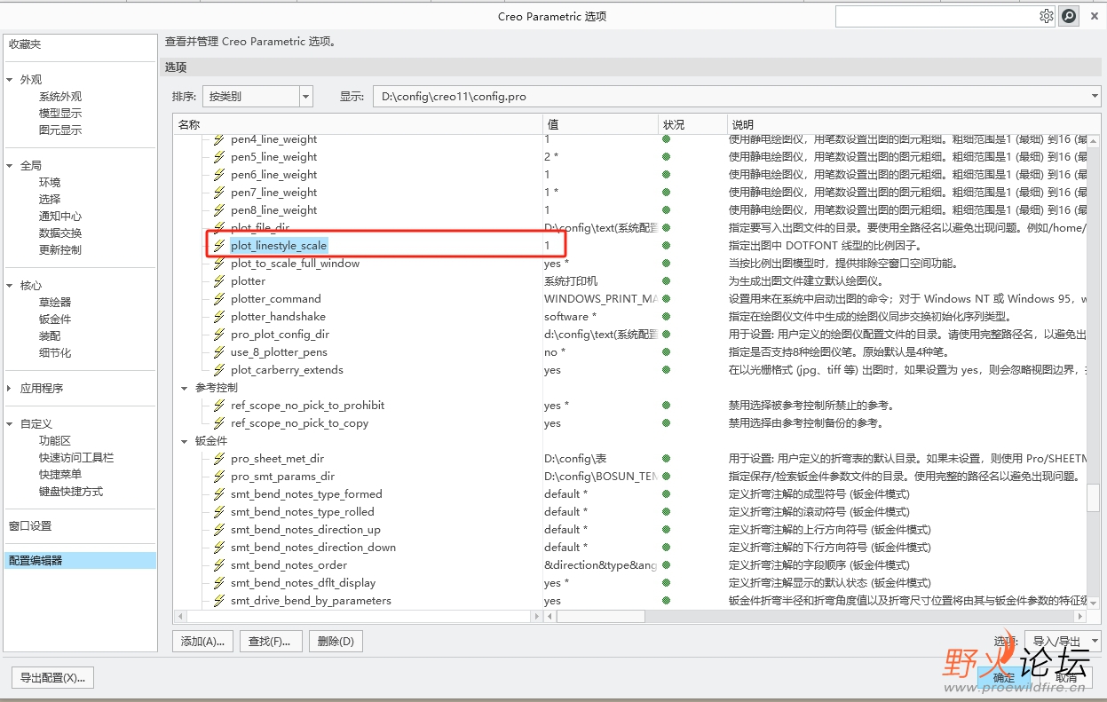Open 系统外观 settings
Viewport: 1107px width, 702px height.
point(60,97)
